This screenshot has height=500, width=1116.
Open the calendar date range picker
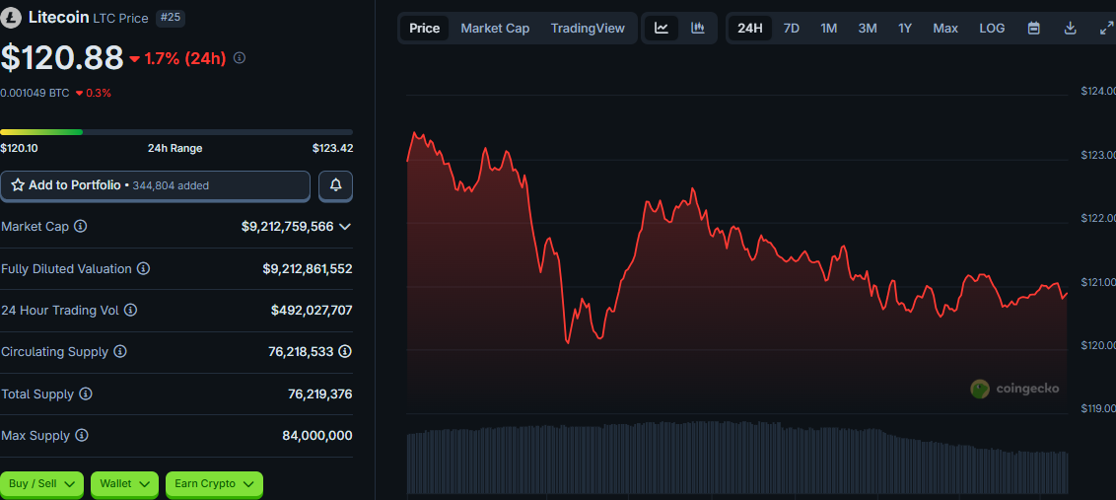click(x=1034, y=29)
